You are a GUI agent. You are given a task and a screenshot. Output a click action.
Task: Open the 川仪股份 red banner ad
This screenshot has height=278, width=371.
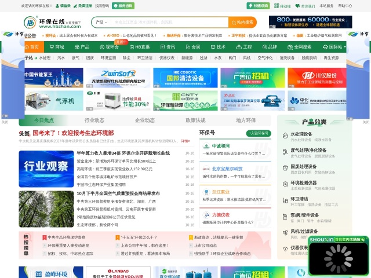pyautogui.click(x=317, y=78)
